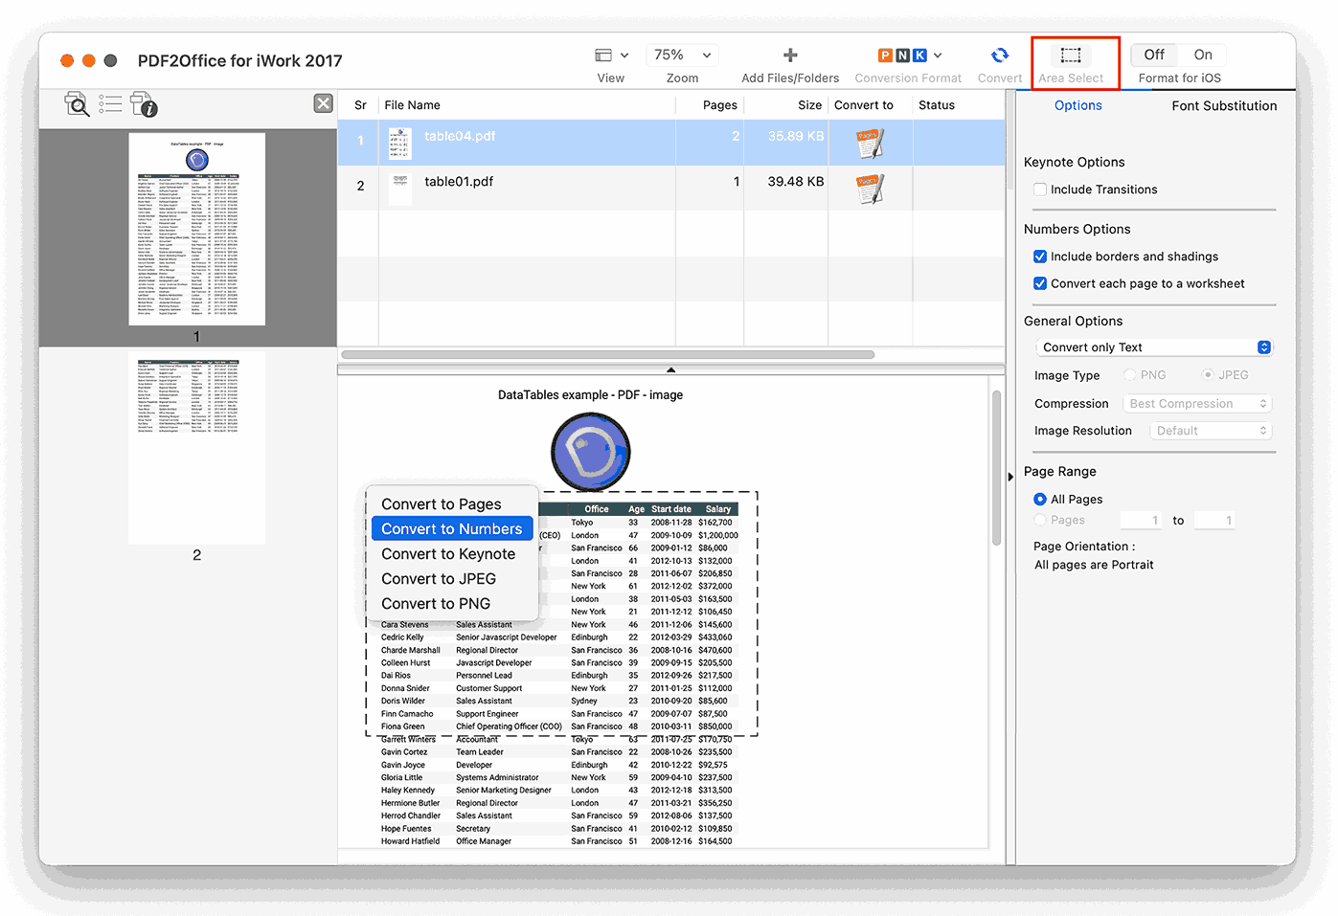The image size is (1338, 916).
Task: Click the Conversion Format P N K icon
Action: (x=902, y=56)
